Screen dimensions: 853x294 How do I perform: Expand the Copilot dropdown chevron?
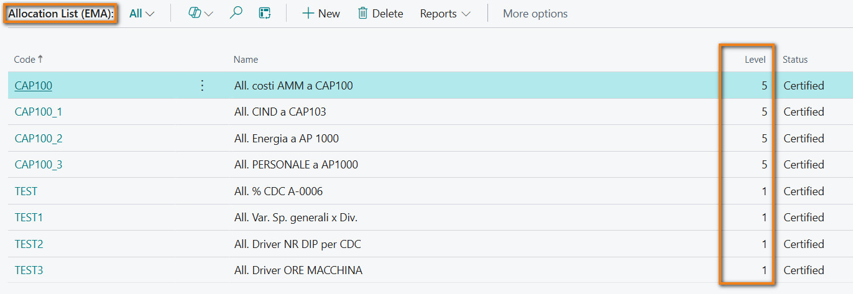[x=208, y=14]
